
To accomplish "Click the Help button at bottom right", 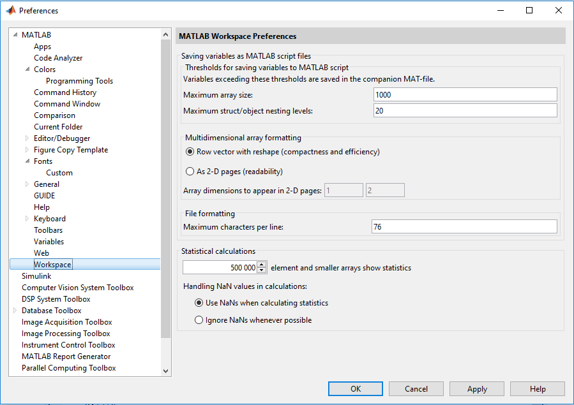I will pyautogui.click(x=538, y=389).
